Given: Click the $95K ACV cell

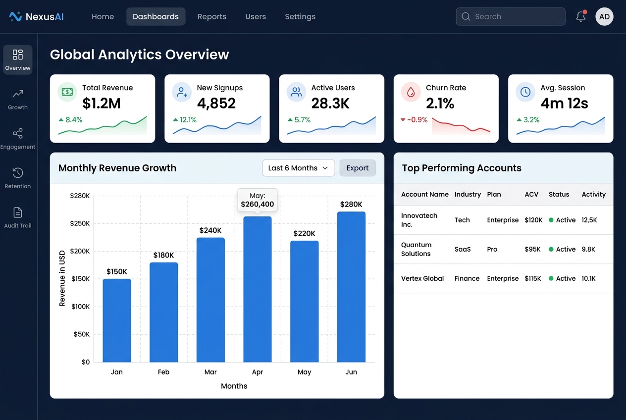Looking at the screenshot, I should click(x=532, y=249).
